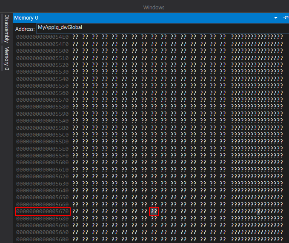The width and height of the screenshot is (289, 243).
Task: Select address 0000000000005570
Action: pyautogui.click(x=43, y=100)
